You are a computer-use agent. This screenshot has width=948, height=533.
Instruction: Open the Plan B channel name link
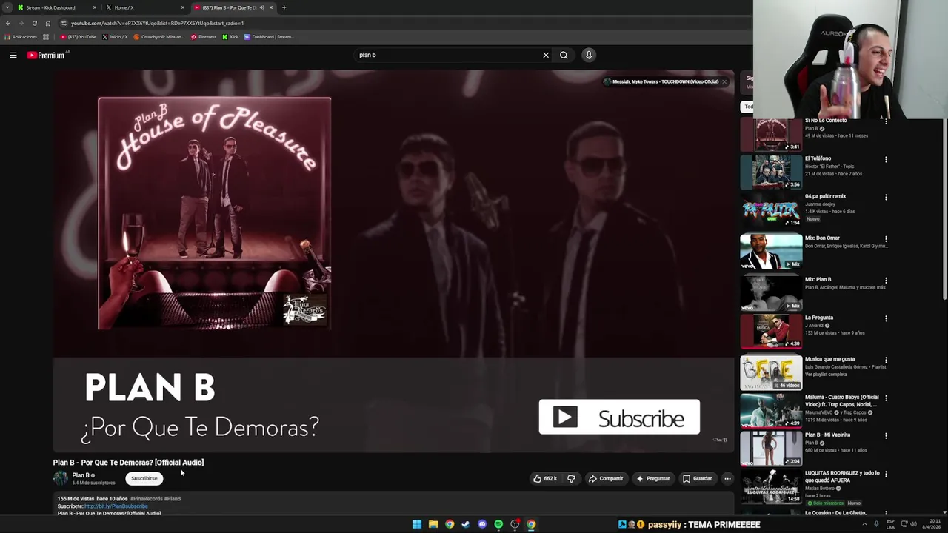pyautogui.click(x=81, y=475)
